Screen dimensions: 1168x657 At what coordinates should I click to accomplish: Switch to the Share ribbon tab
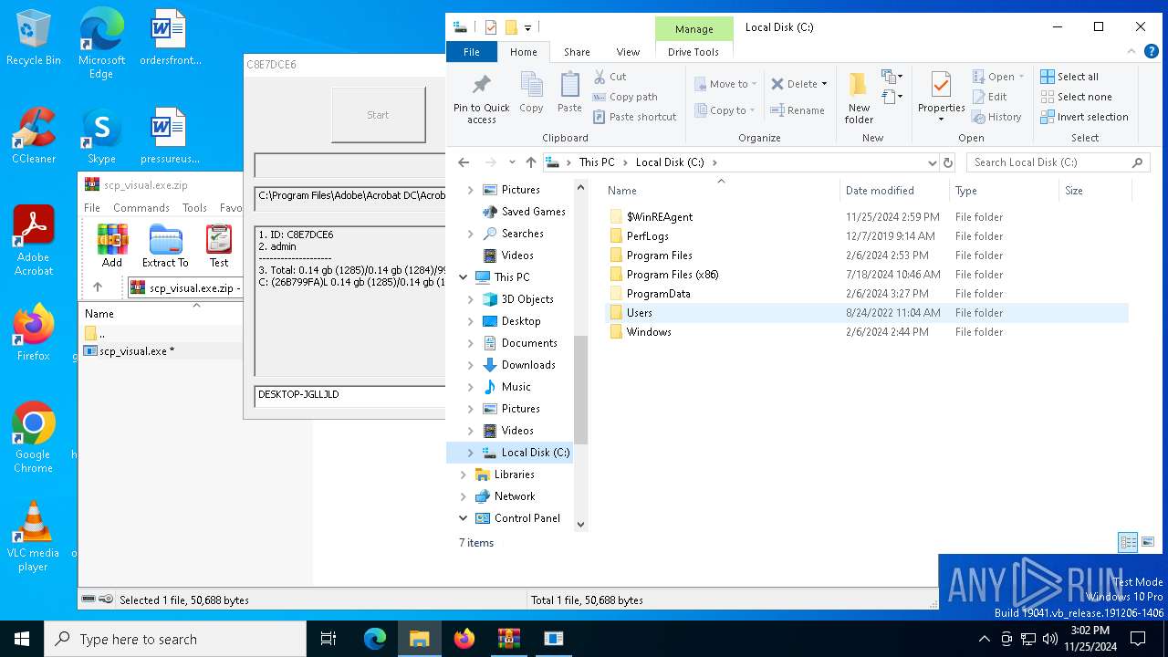[577, 52]
